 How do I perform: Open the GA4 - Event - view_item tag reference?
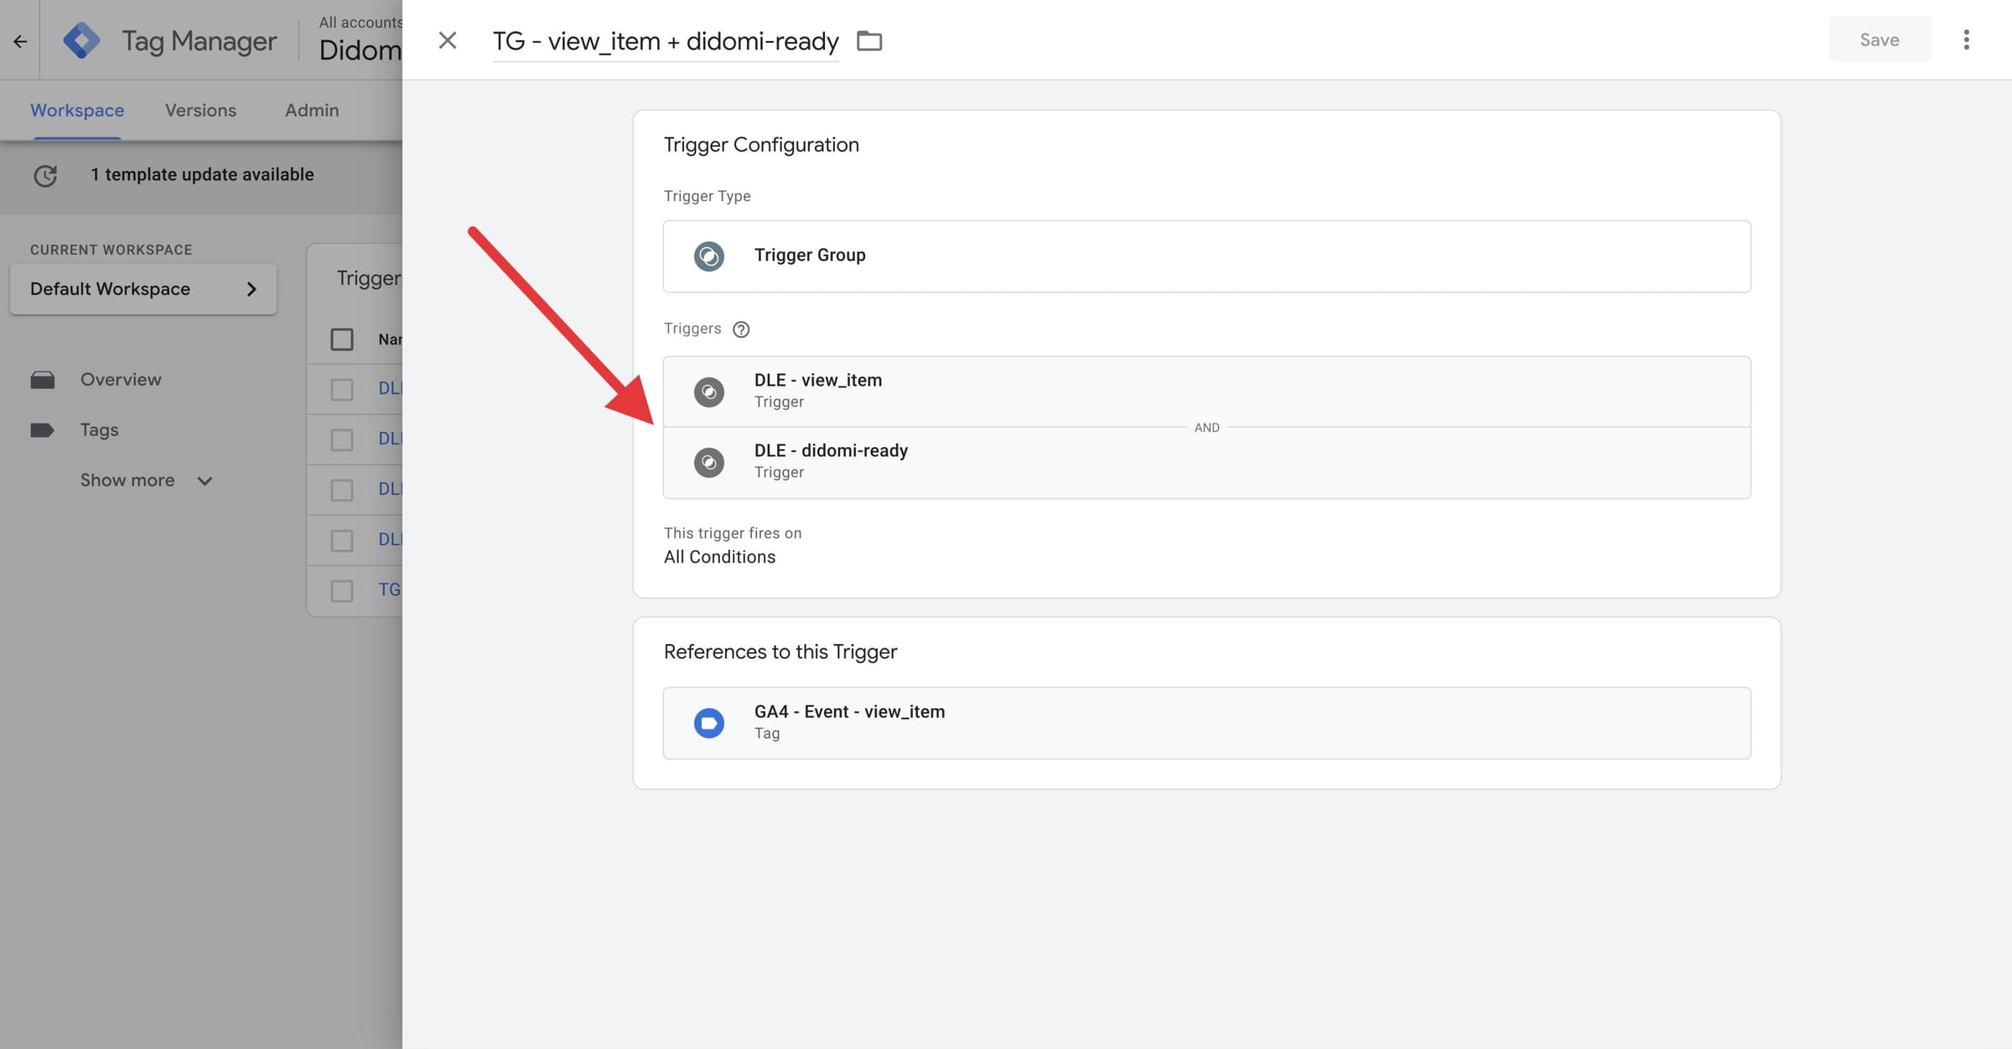1206,723
